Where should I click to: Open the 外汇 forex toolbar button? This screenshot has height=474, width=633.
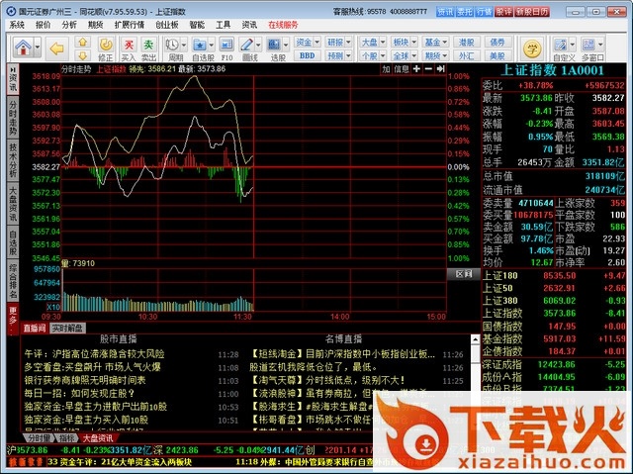466,55
